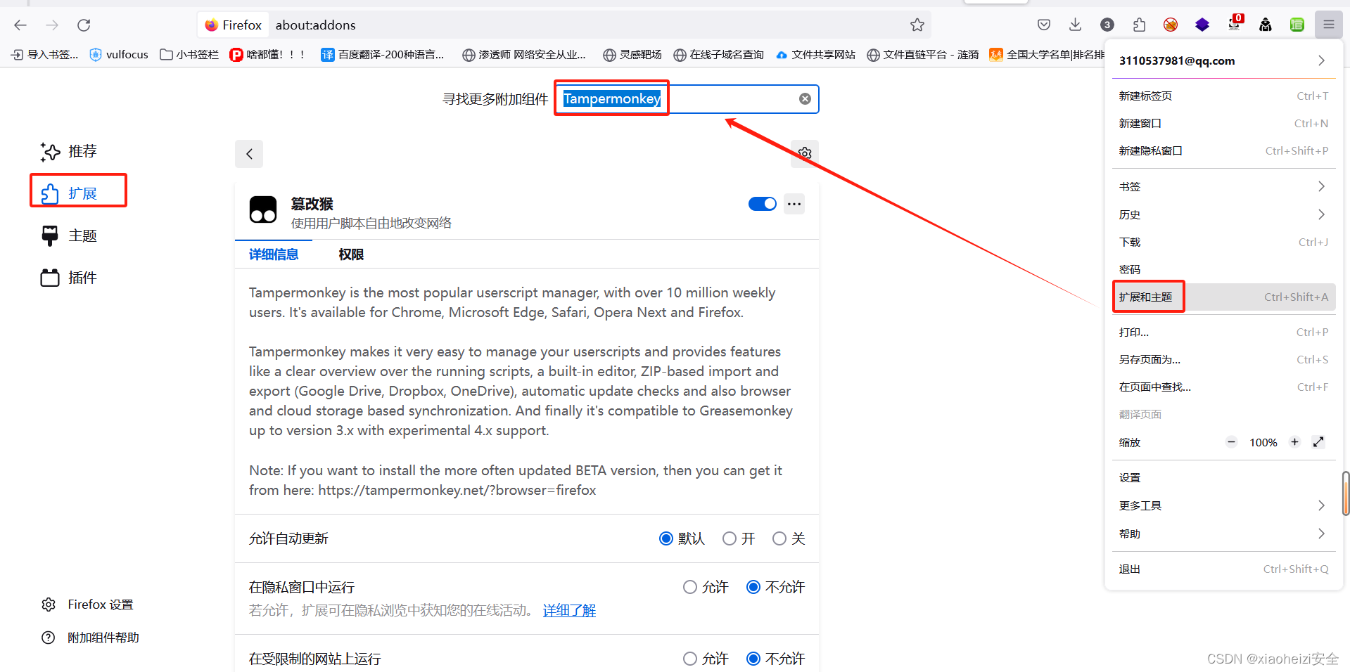Expand the History submenu
Screen dimensions: 1350x672
1223,214
